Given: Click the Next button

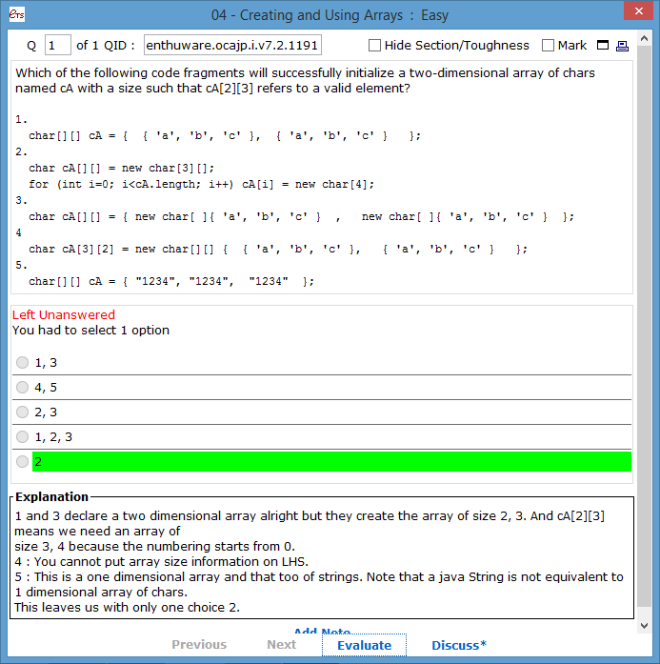Looking at the screenshot, I should click(x=281, y=645).
